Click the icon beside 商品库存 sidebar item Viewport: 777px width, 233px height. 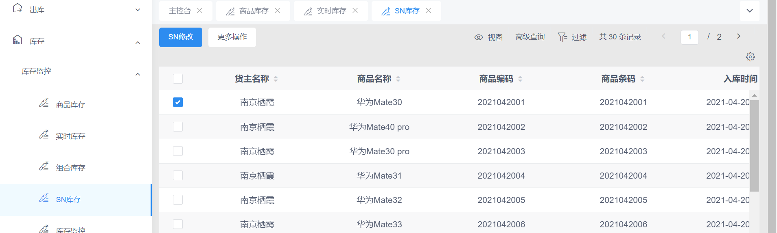(44, 103)
